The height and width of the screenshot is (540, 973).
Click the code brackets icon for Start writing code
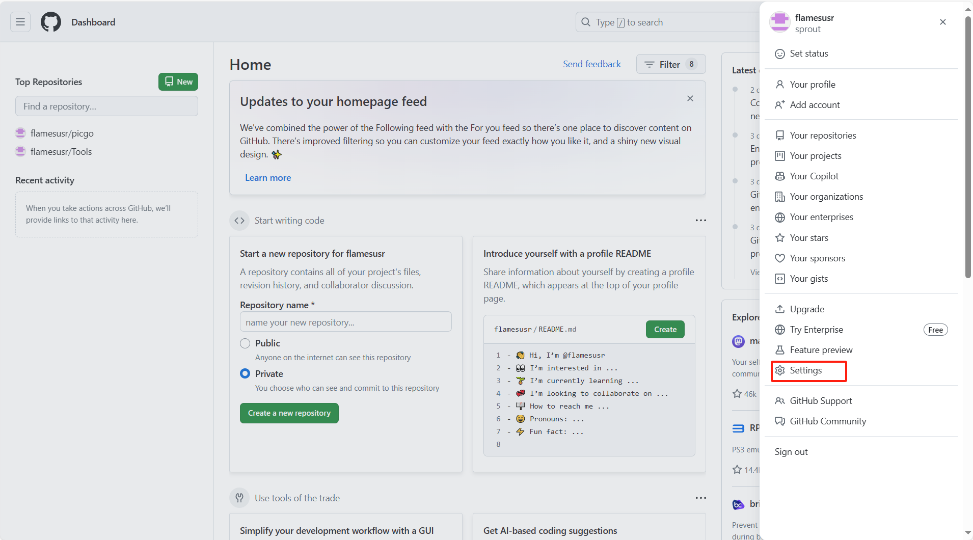point(239,221)
